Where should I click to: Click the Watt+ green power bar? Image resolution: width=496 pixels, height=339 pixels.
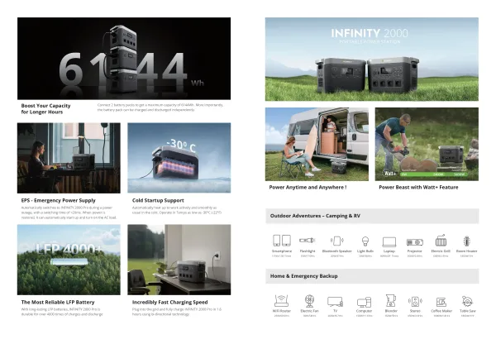pyautogui.click(x=433, y=174)
